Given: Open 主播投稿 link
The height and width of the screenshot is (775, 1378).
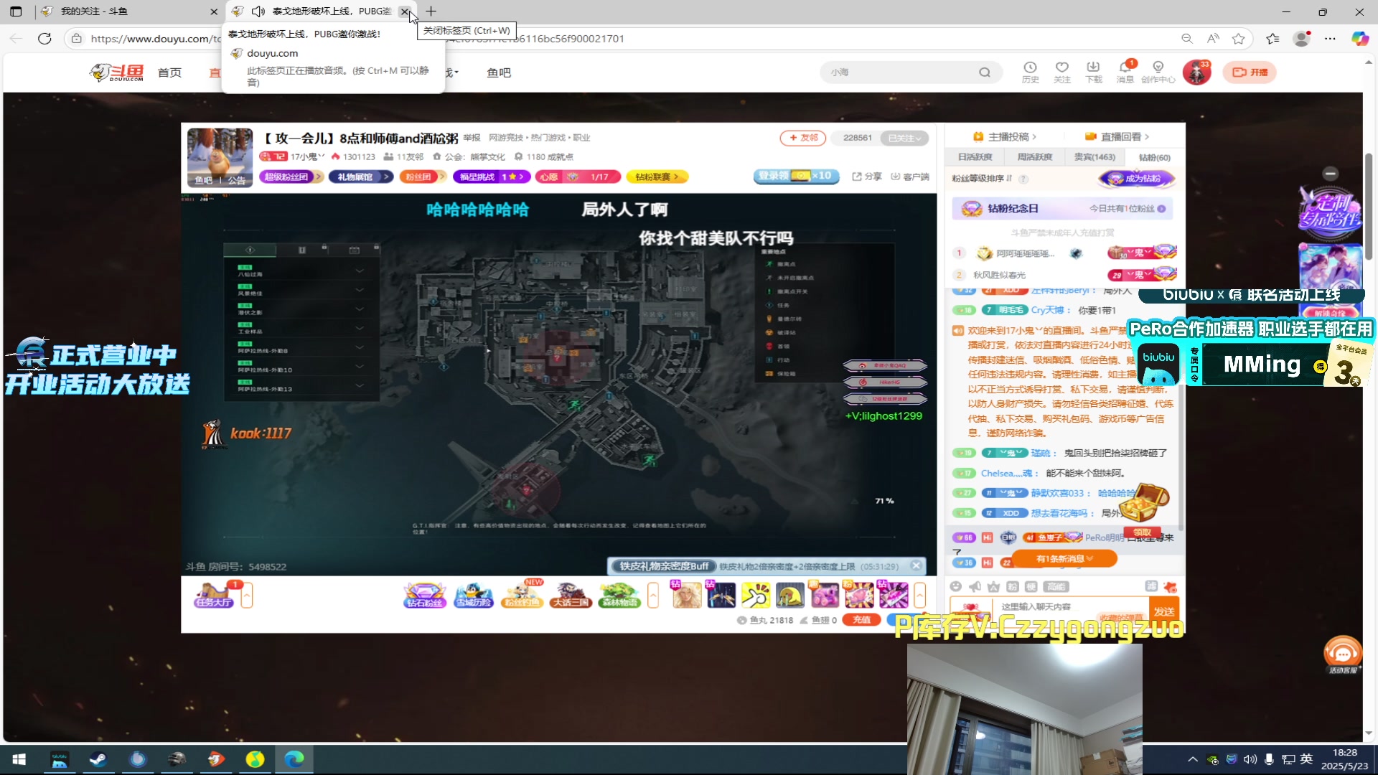Looking at the screenshot, I should pyautogui.click(x=1004, y=136).
